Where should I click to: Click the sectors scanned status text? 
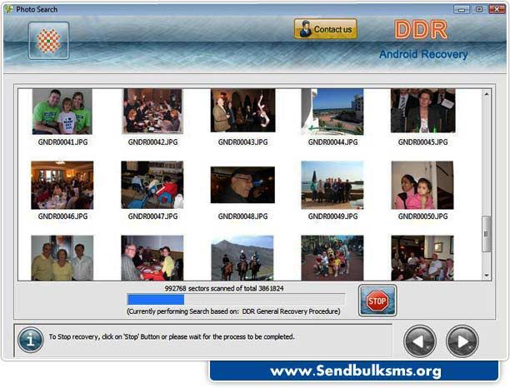tap(224, 288)
